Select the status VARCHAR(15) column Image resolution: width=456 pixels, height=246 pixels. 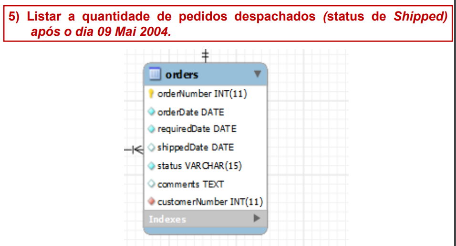point(199,166)
